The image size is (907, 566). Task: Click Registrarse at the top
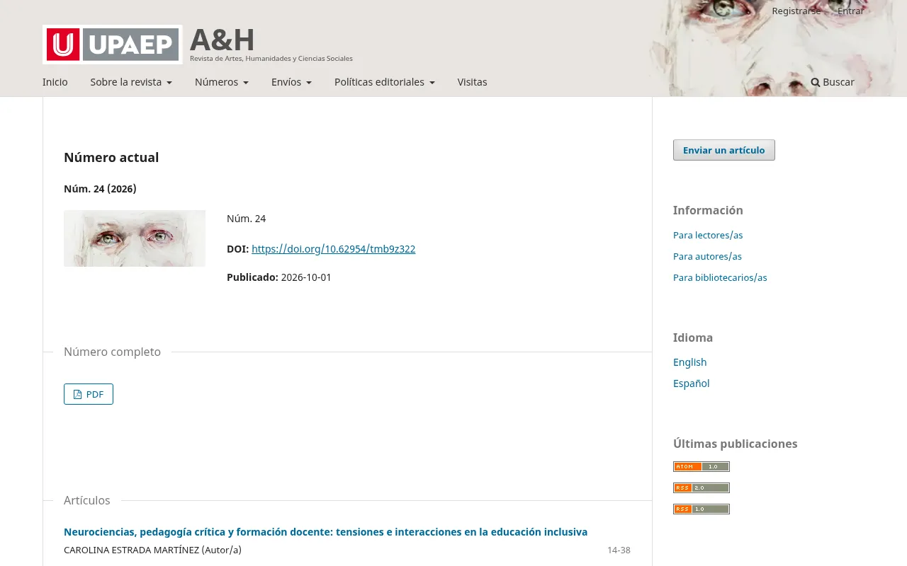click(x=796, y=11)
